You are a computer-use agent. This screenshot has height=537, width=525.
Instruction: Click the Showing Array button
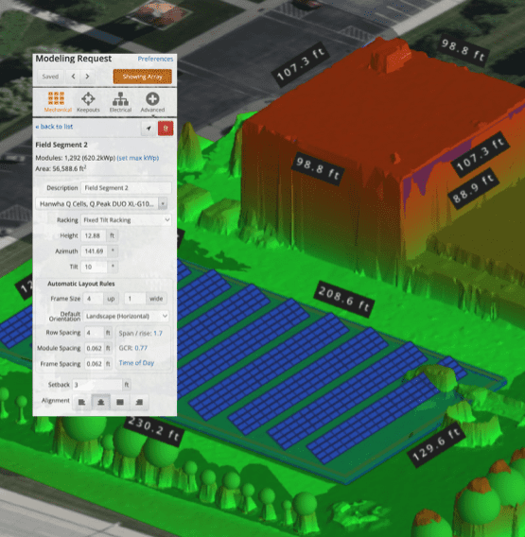coord(143,77)
